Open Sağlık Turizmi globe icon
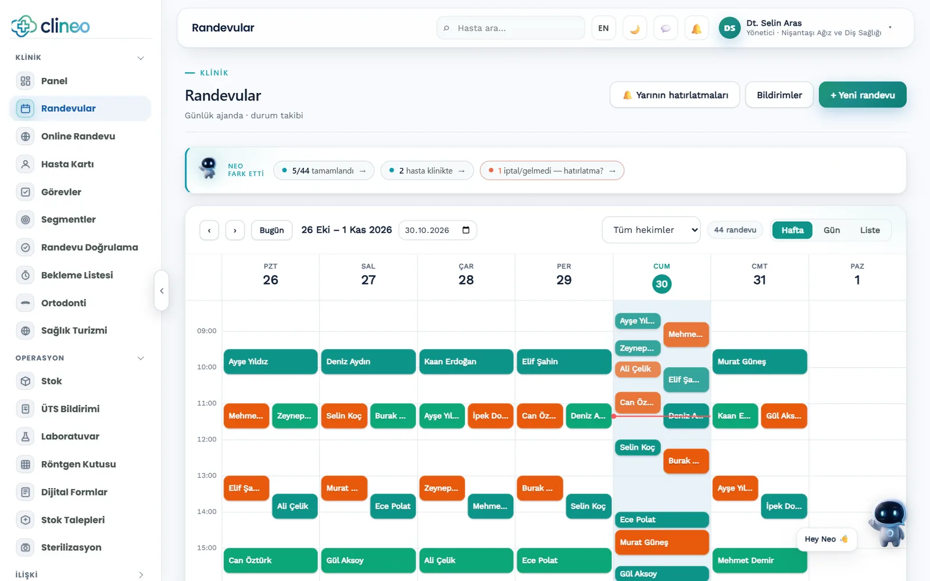 coord(26,331)
